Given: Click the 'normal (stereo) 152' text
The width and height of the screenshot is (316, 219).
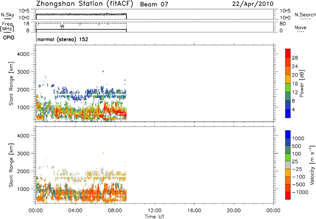Looking at the screenshot, I should point(63,39).
